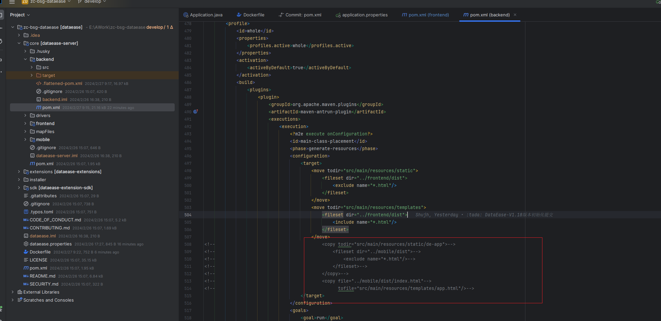The image size is (661, 321).
Task: Click the properties icon on application.properties tab
Action: click(338, 15)
